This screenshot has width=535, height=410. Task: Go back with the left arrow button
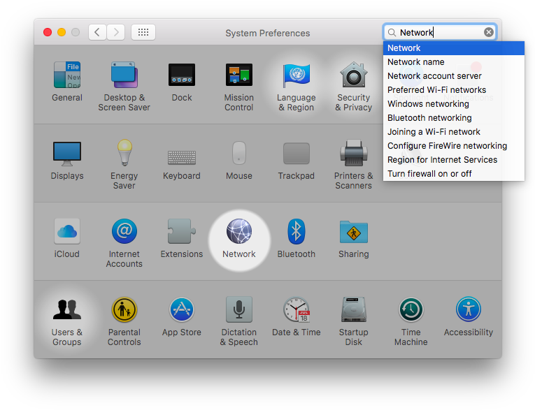coord(98,32)
